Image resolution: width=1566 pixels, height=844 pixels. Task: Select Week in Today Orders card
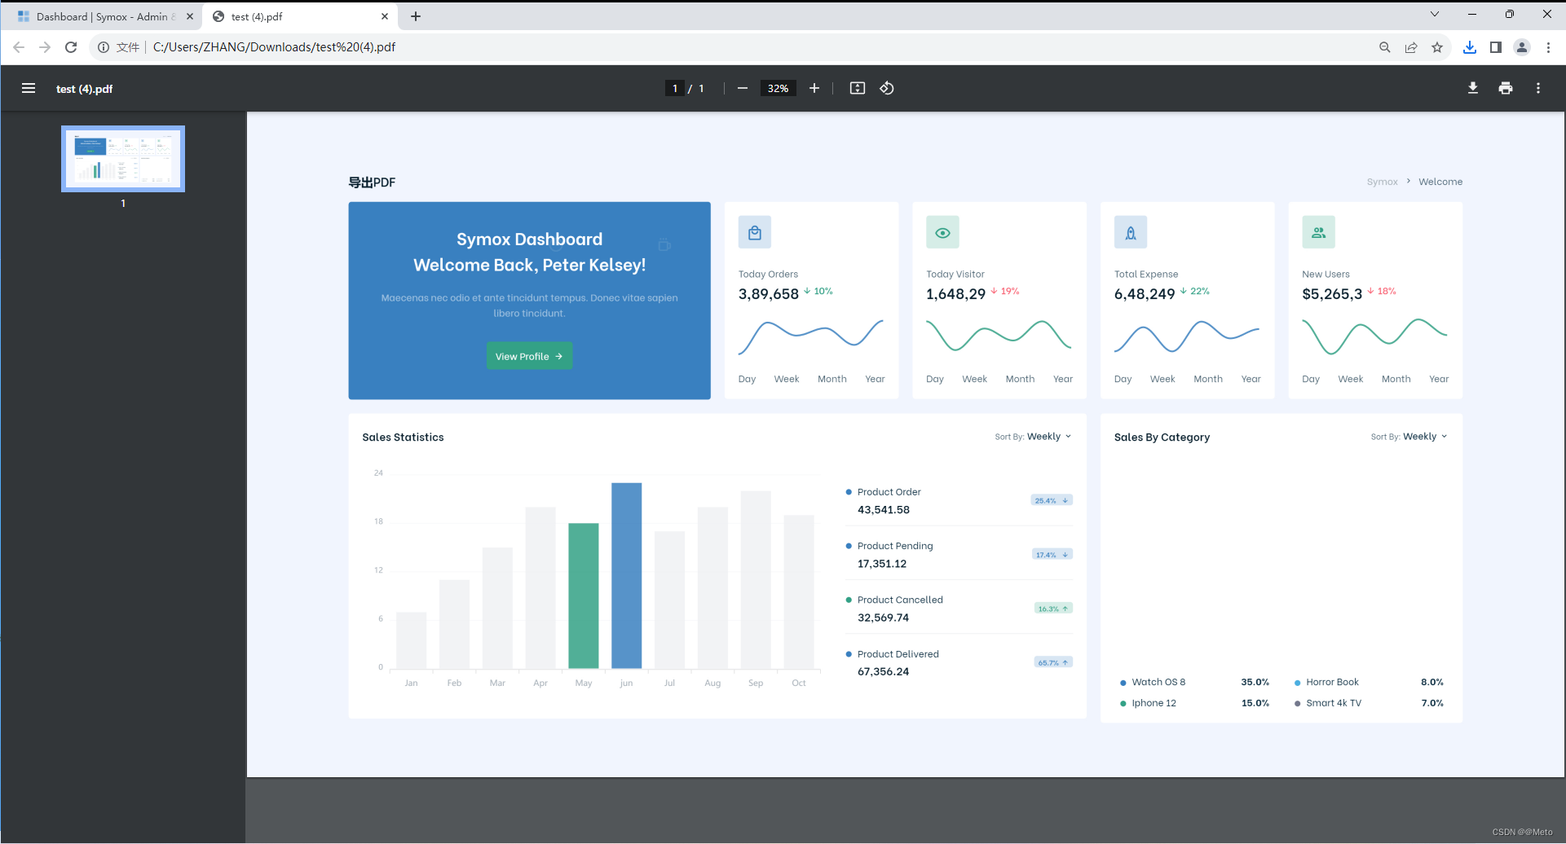tap(787, 379)
